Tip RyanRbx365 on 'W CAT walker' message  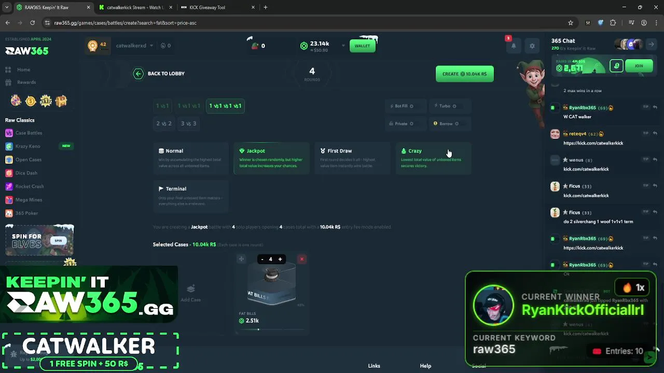646,107
